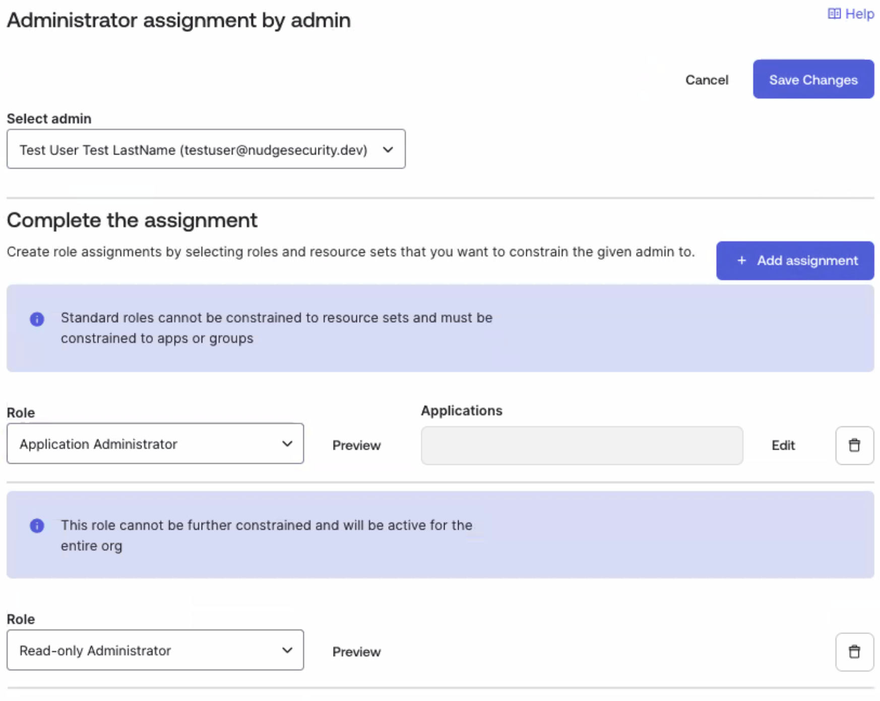Open the Help link text
The height and width of the screenshot is (701, 880).
point(859,14)
